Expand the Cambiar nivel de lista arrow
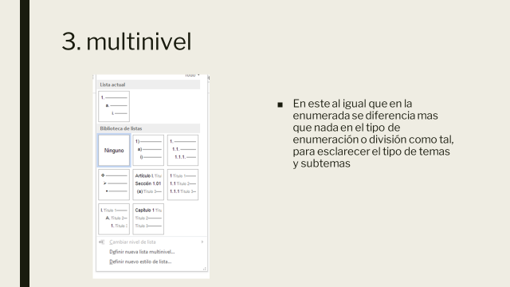The height and width of the screenshot is (287, 510). 202,242
